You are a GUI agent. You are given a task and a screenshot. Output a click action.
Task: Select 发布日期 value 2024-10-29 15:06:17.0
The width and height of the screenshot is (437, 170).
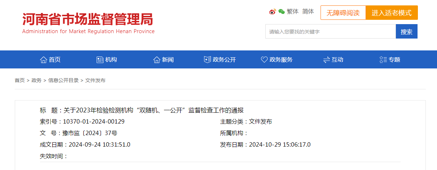tap(280, 145)
